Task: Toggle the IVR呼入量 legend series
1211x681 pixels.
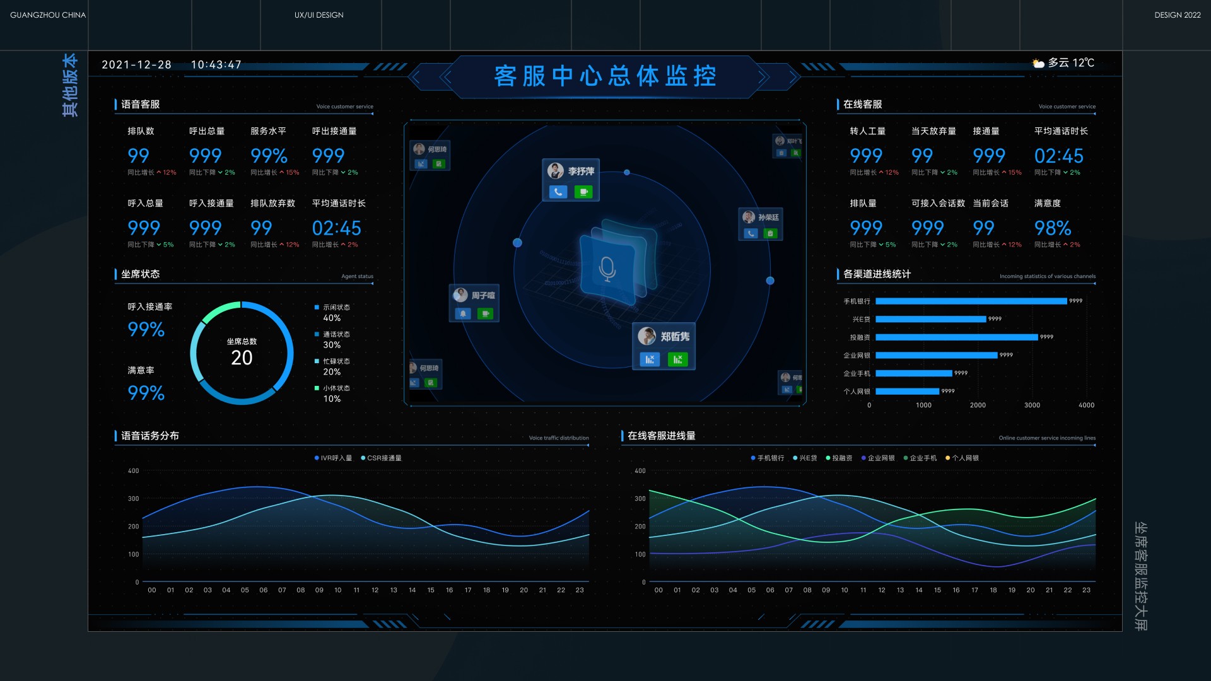Action: (333, 458)
